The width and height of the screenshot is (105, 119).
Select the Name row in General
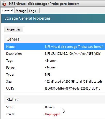point(55,47)
